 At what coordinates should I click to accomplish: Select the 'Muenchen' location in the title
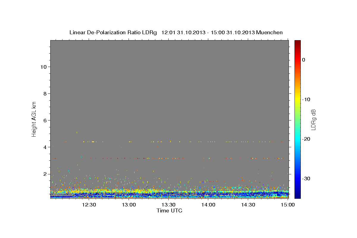[270, 32]
